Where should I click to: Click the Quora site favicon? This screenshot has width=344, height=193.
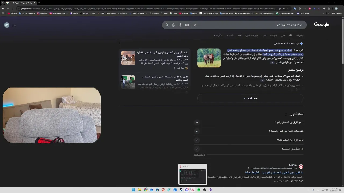click(301, 167)
